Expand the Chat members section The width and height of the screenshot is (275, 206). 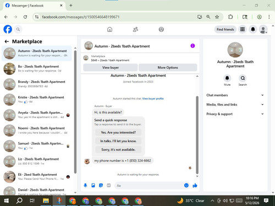[x=235, y=95]
